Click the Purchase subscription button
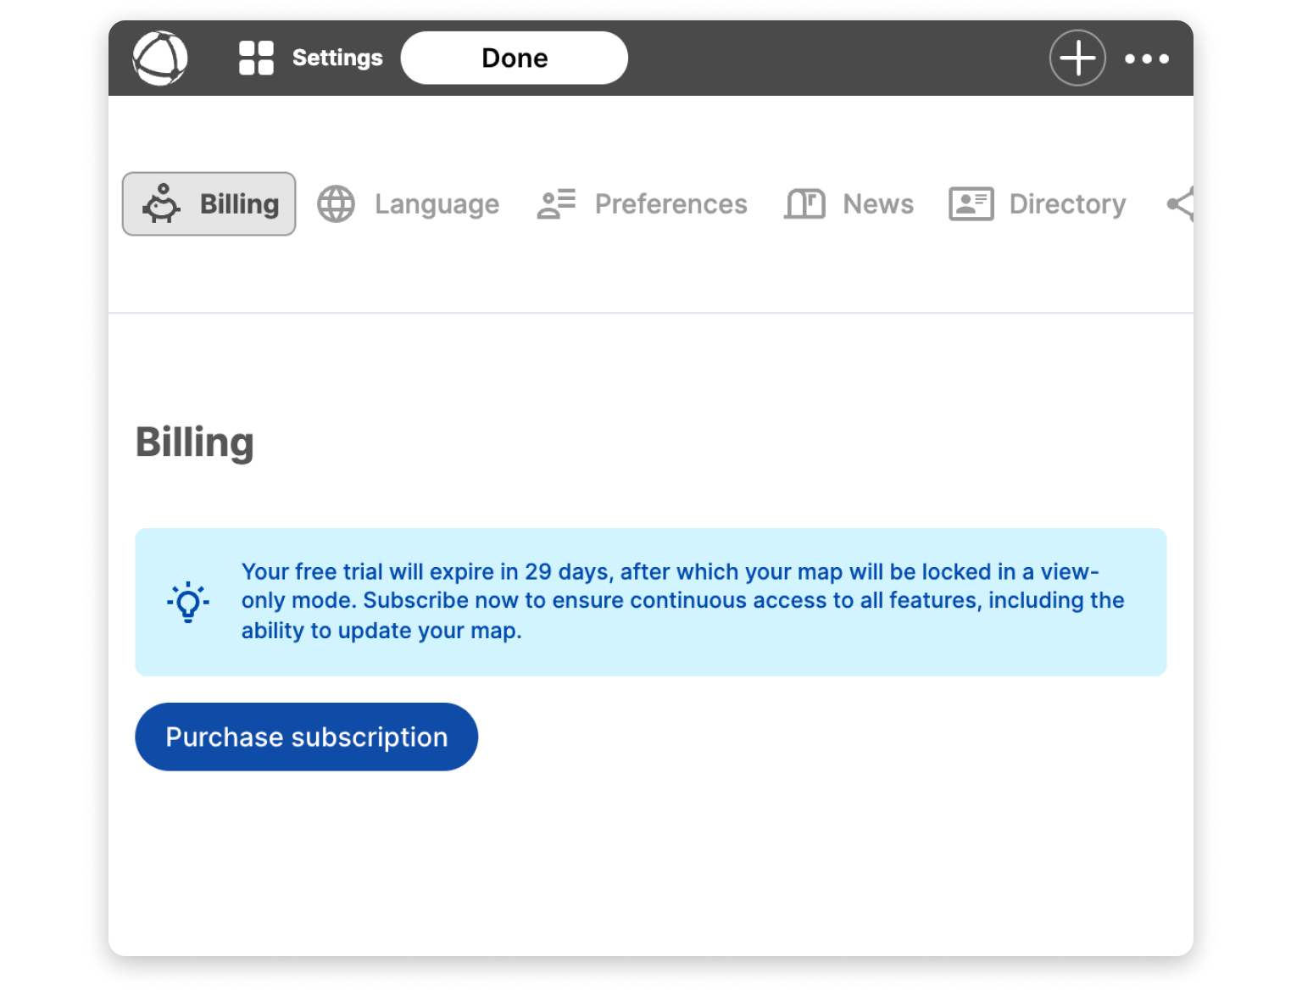Image resolution: width=1302 pixels, height=990 pixels. (x=306, y=737)
